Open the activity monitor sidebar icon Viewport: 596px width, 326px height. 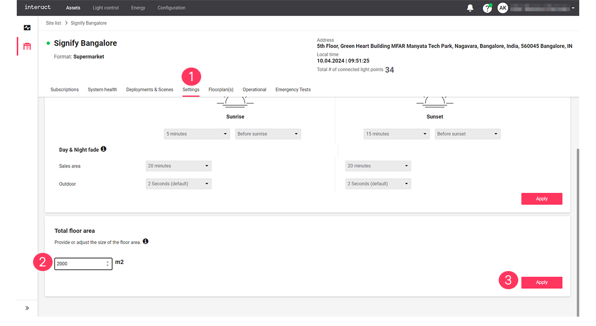point(27,28)
